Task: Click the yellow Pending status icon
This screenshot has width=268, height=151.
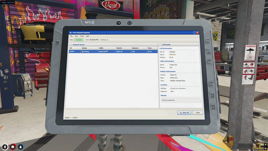Action: tap(83, 52)
